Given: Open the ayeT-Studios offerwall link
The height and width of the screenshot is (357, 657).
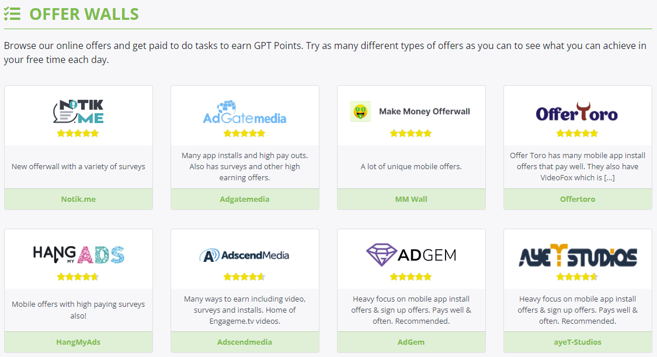Looking at the screenshot, I should pyautogui.click(x=577, y=342).
